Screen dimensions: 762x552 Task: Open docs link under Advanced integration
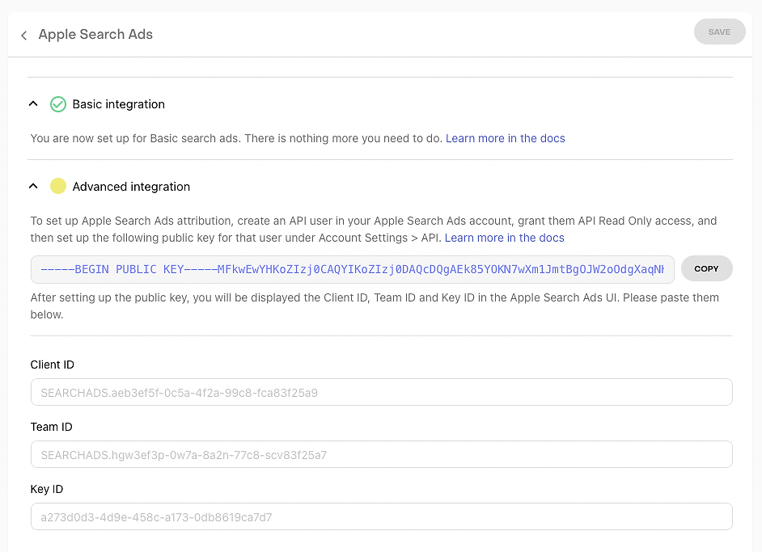point(504,238)
